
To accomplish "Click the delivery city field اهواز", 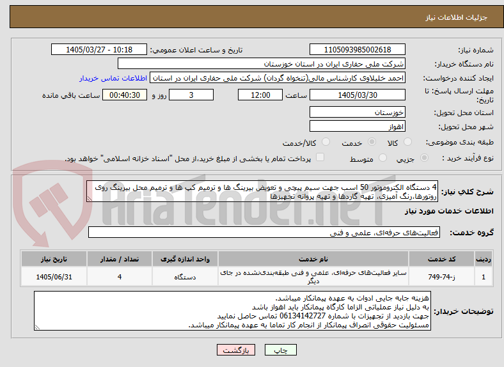I will coord(358,127).
